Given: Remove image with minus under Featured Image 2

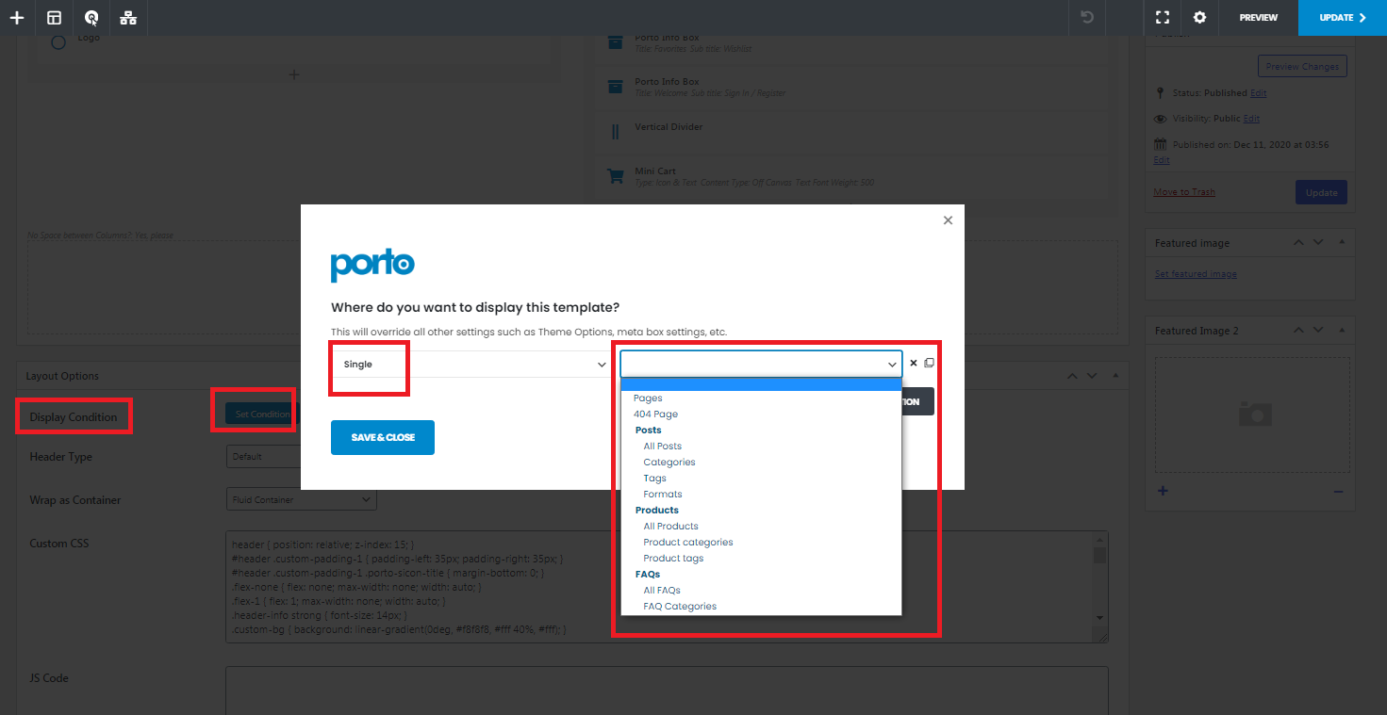Looking at the screenshot, I should pos(1338,492).
